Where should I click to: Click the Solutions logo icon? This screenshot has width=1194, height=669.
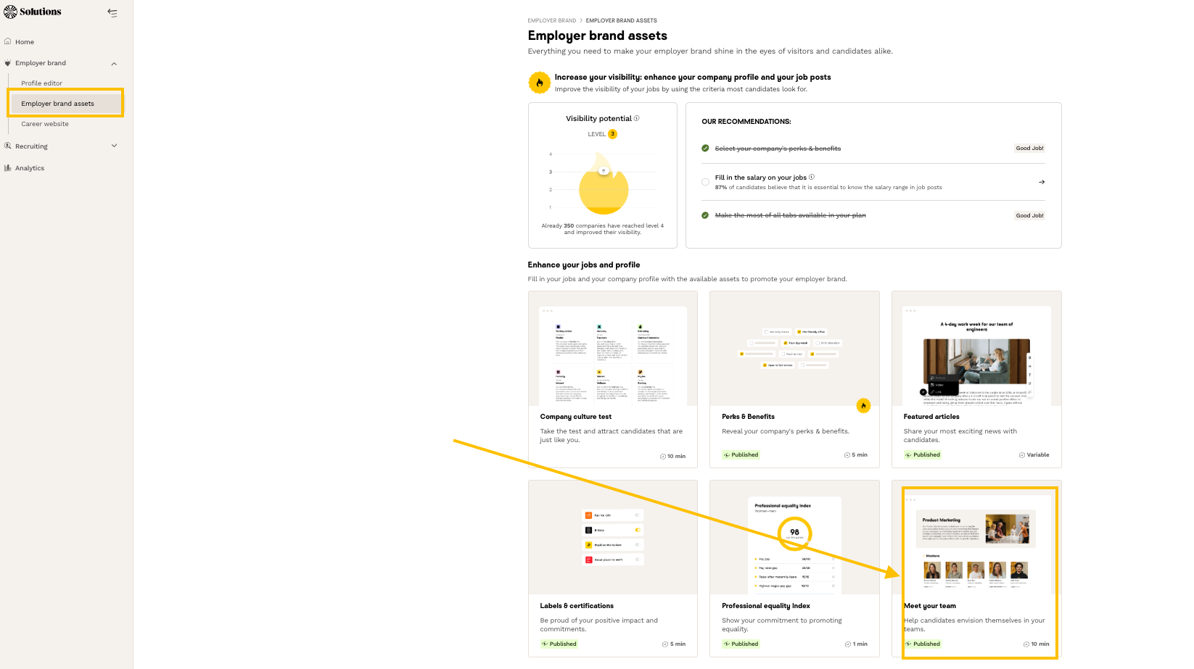[x=10, y=12]
